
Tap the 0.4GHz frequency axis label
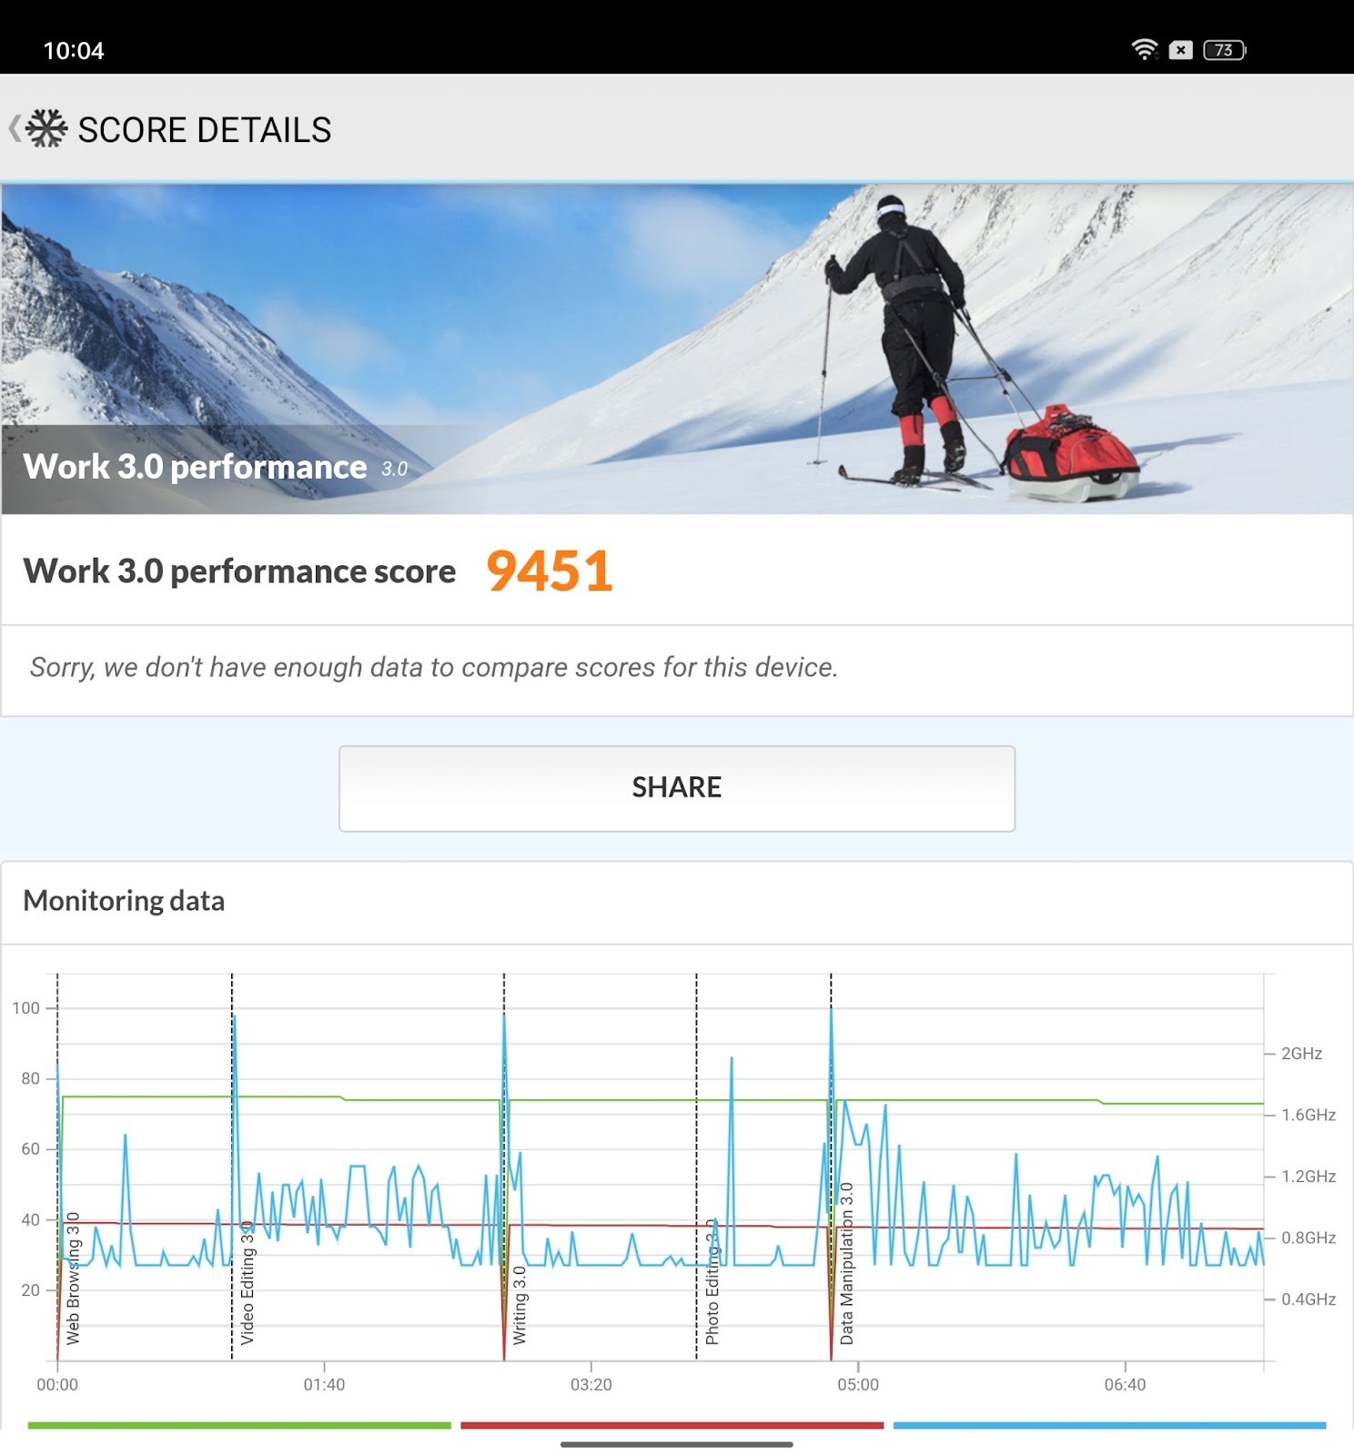[1309, 1299]
